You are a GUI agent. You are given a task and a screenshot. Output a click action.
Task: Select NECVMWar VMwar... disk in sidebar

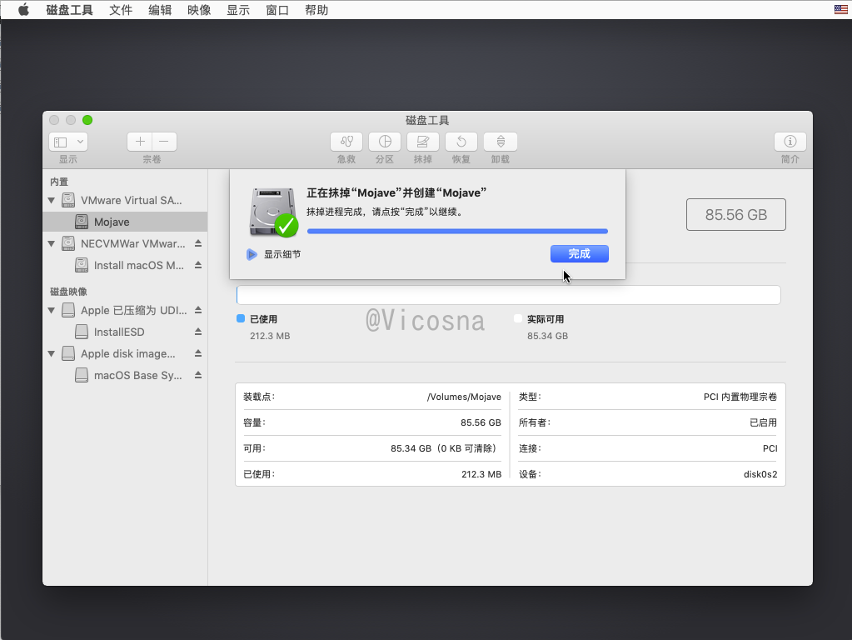(125, 243)
